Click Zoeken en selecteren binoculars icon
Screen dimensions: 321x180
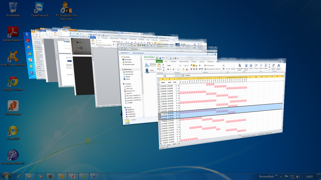[279, 65]
